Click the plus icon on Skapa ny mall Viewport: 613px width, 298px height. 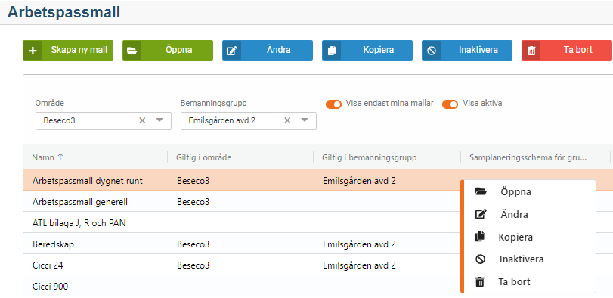click(33, 51)
